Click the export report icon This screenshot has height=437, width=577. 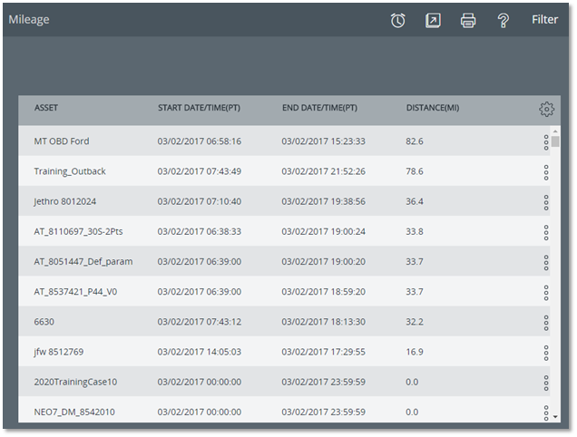point(433,20)
